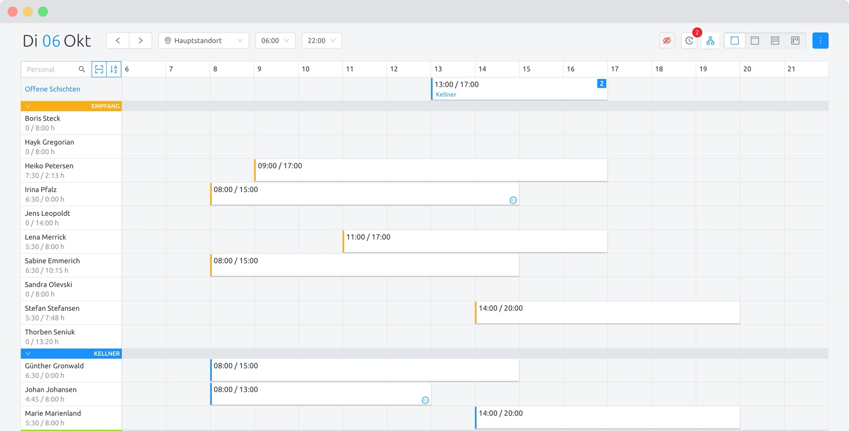Open pending requests clock icon with badge

(x=689, y=40)
